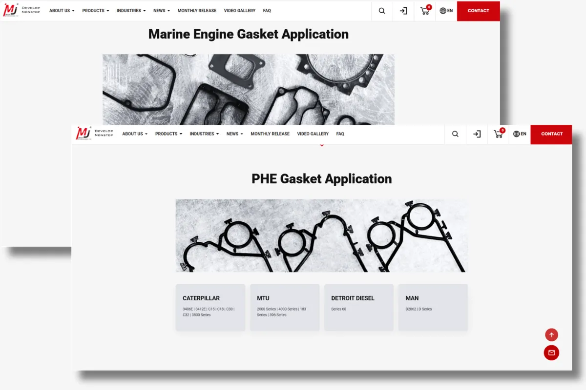The width and height of the screenshot is (586, 390).
Task: Select the CATERPILLAR brand card
Action: point(210,307)
